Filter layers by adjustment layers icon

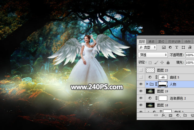coord(170,47)
